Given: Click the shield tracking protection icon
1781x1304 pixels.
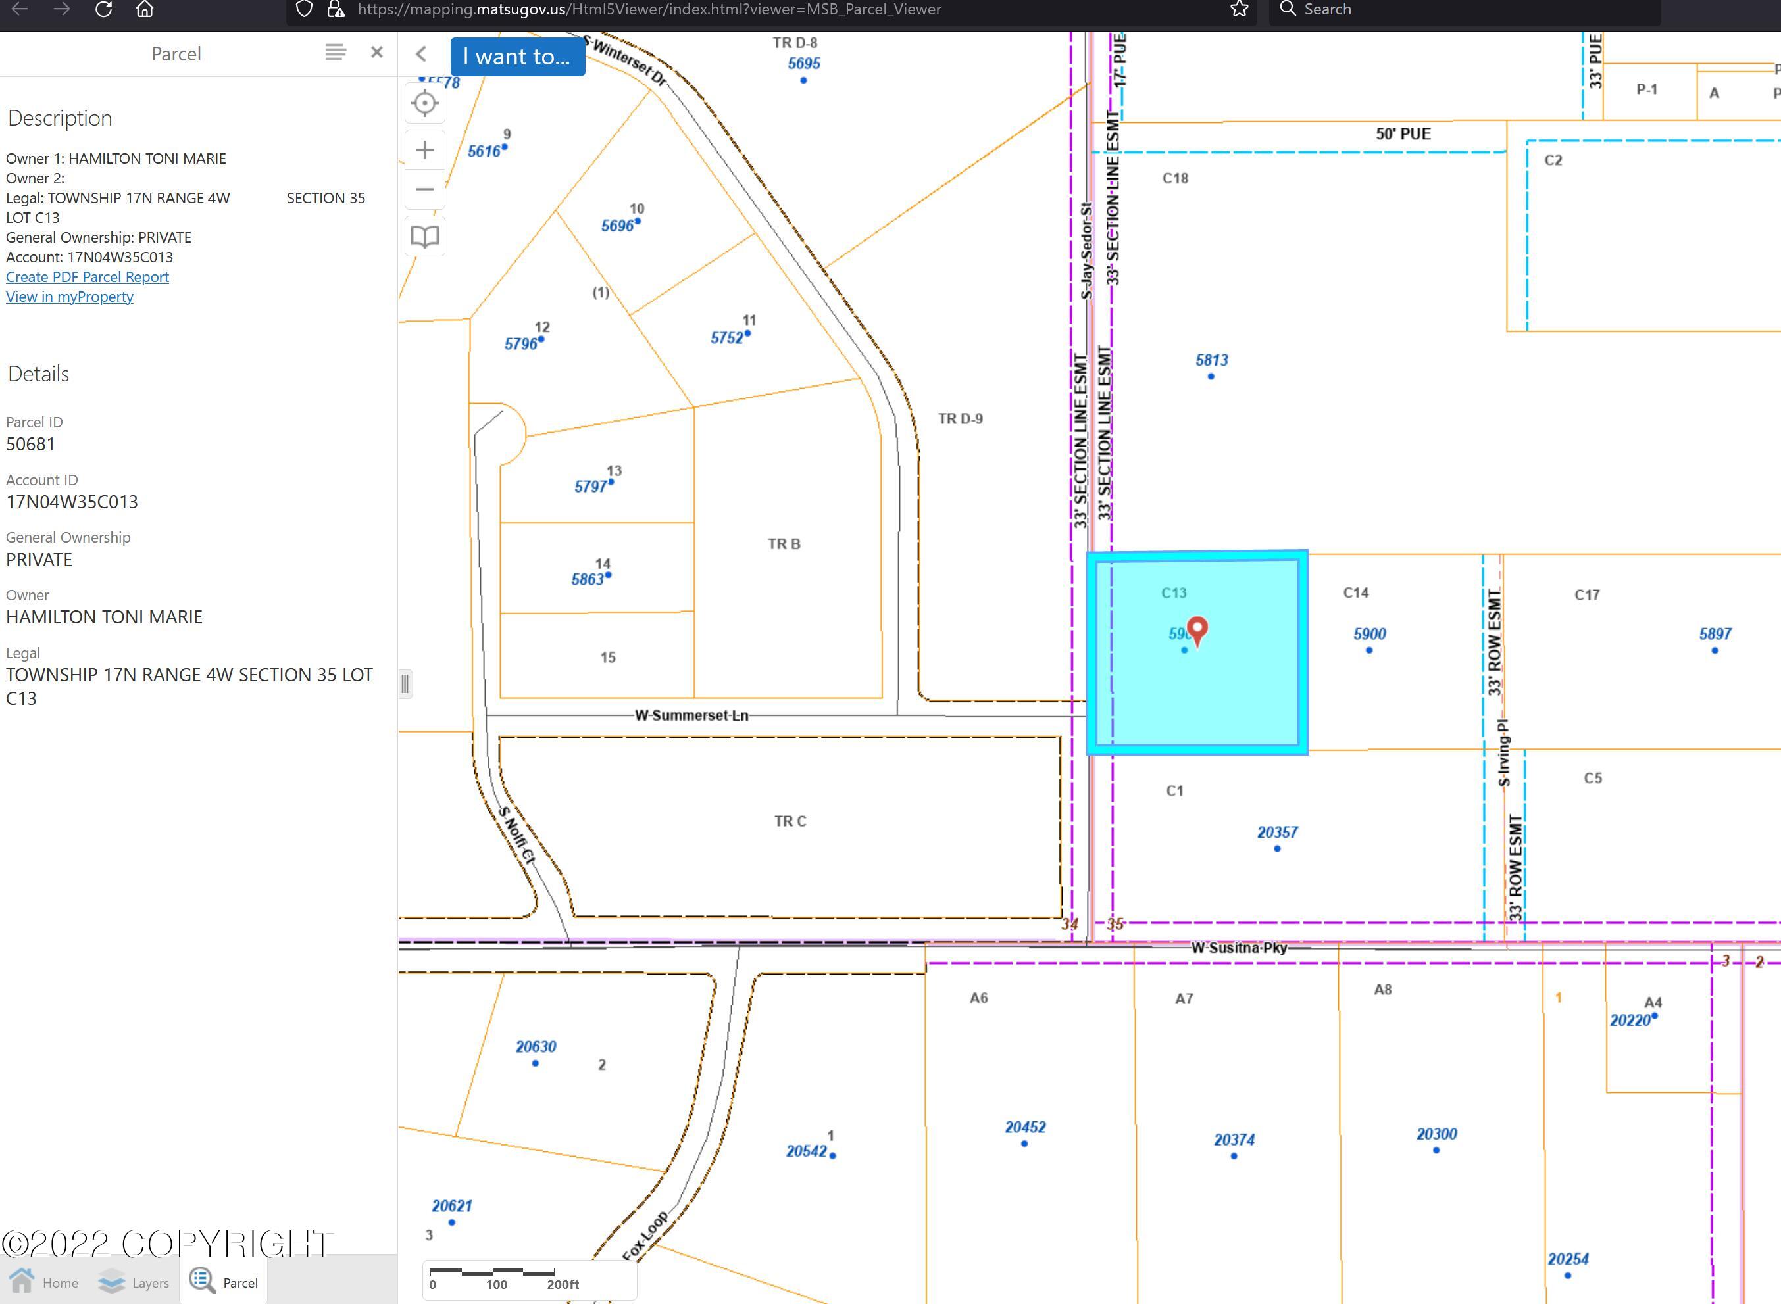Looking at the screenshot, I should pos(304,9).
